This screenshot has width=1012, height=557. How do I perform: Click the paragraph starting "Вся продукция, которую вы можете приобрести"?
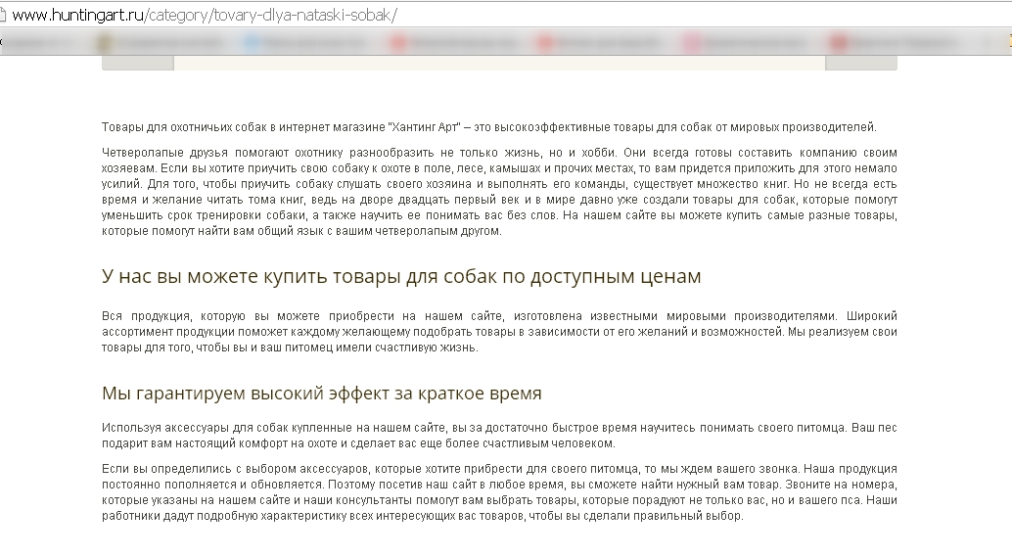(x=499, y=332)
